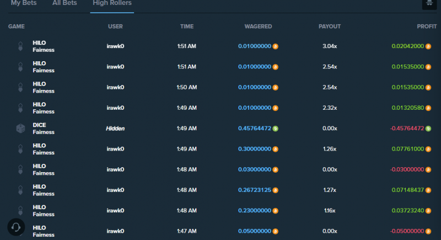Open the live support headset chat icon
The width and height of the screenshot is (441, 240).
pos(16,227)
